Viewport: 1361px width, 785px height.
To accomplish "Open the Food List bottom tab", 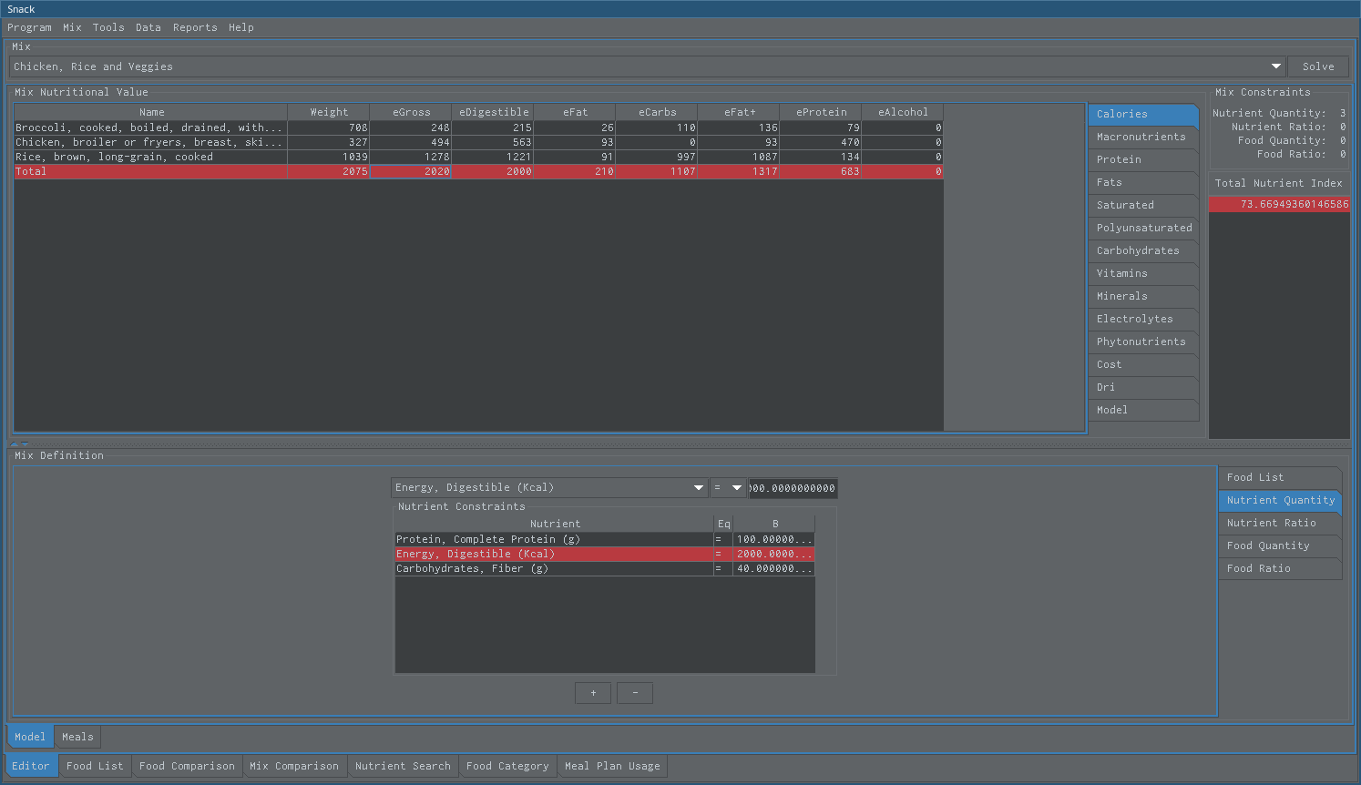I will pyautogui.click(x=95, y=766).
